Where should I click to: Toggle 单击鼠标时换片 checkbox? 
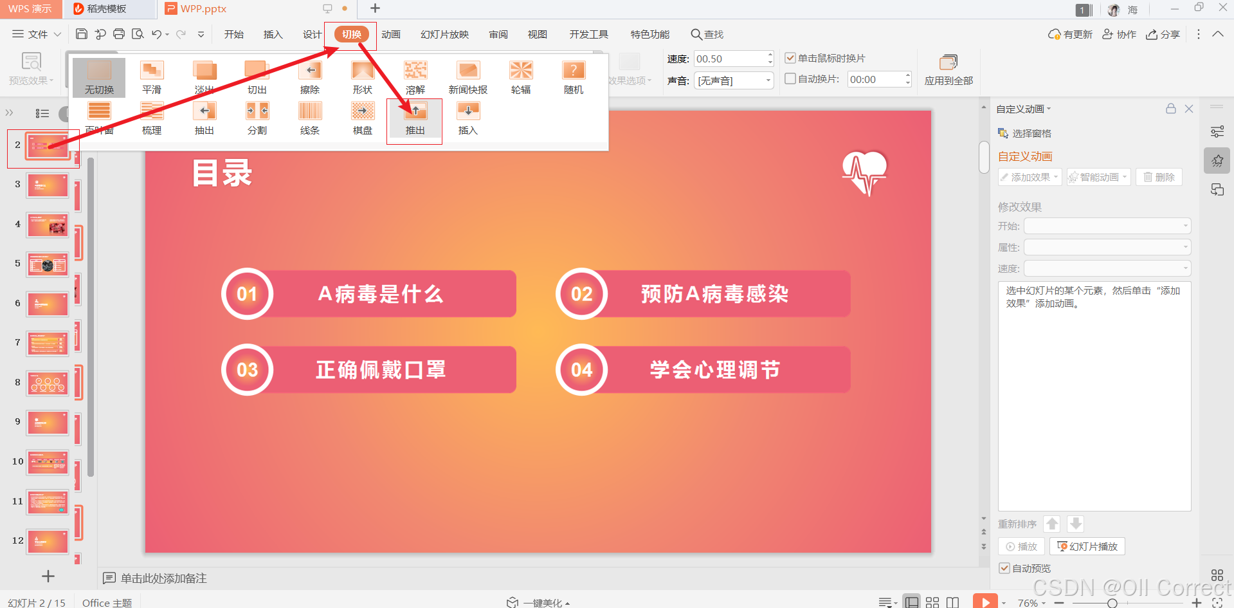(791, 58)
